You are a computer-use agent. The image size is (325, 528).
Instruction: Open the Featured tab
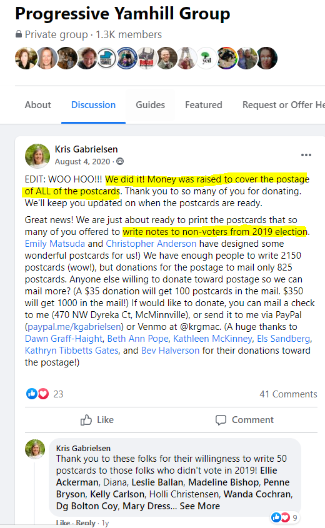tap(203, 105)
